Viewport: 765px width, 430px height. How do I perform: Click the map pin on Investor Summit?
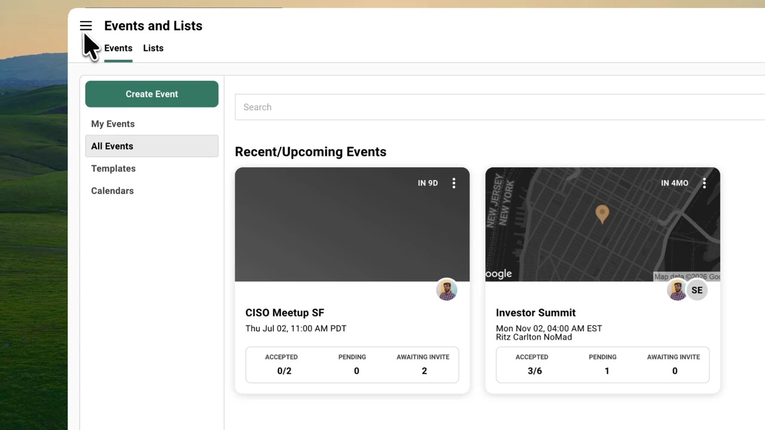[602, 214]
